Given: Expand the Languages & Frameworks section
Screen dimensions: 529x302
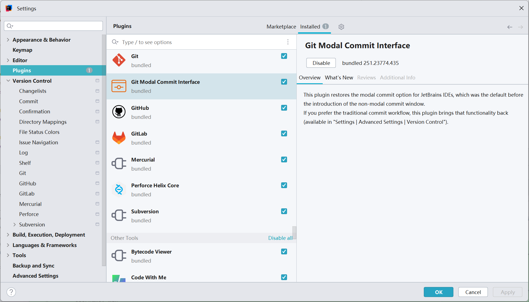Looking at the screenshot, I should coord(8,245).
